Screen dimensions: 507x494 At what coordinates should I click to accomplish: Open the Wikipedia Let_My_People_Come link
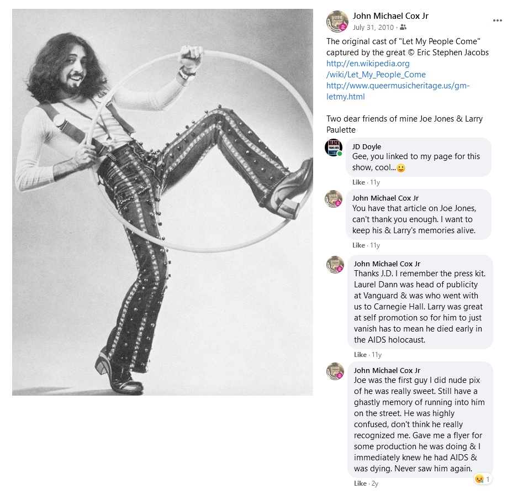pos(376,69)
